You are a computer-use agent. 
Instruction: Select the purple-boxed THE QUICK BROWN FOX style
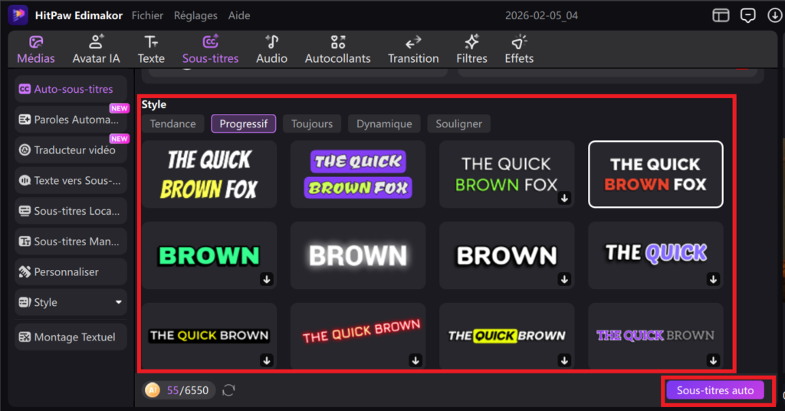(x=358, y=174)
